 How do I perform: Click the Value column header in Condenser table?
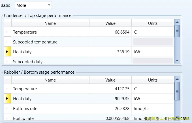click(110, 23)
